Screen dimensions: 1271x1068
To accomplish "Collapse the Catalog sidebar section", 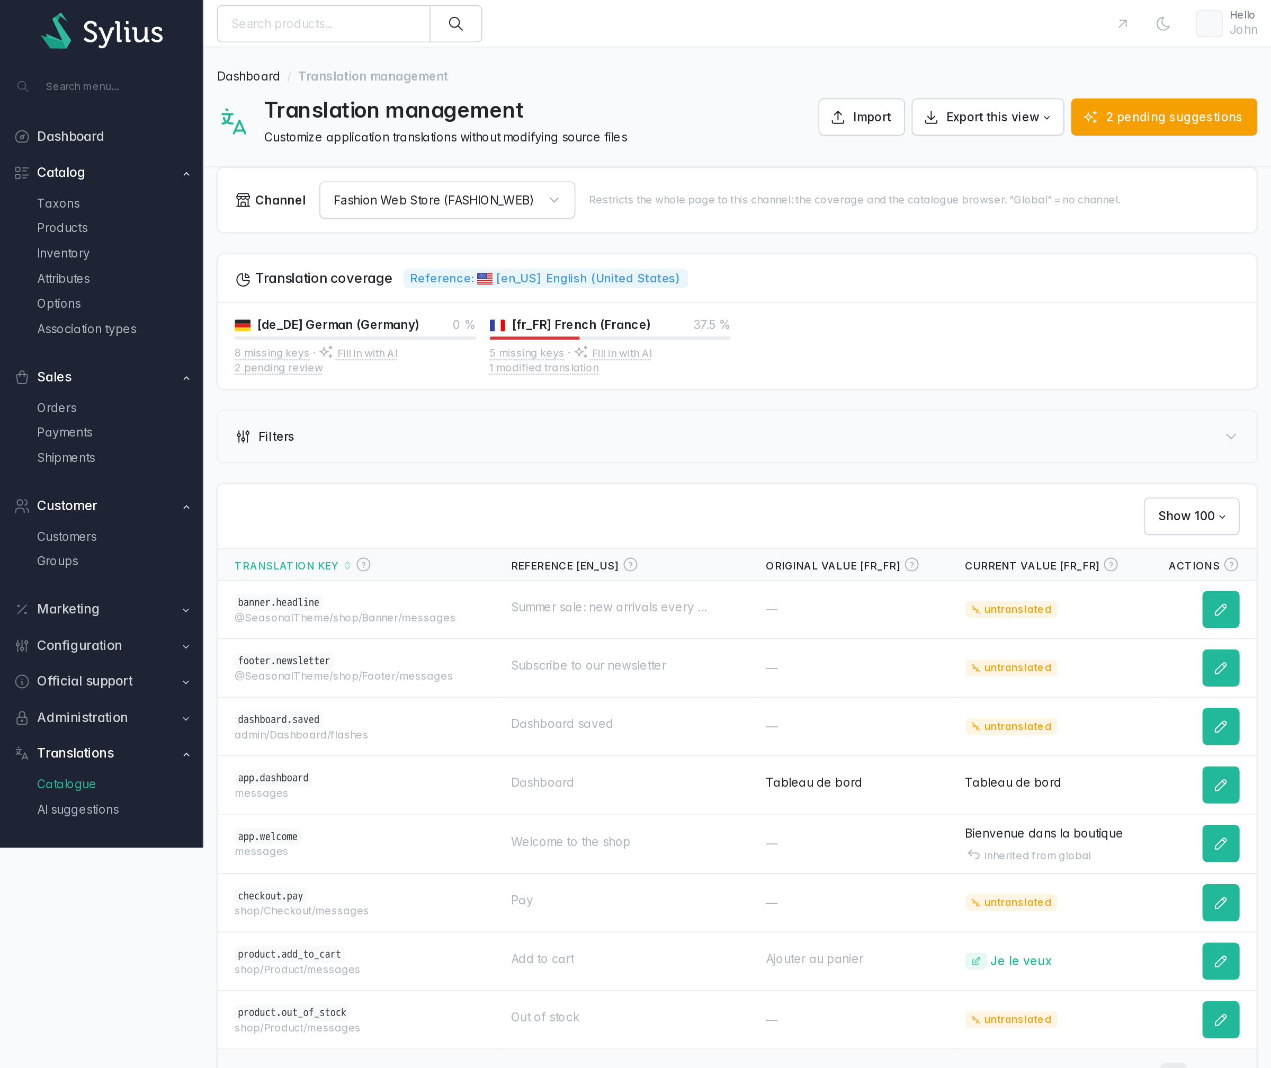I will (x=102, y=173).
